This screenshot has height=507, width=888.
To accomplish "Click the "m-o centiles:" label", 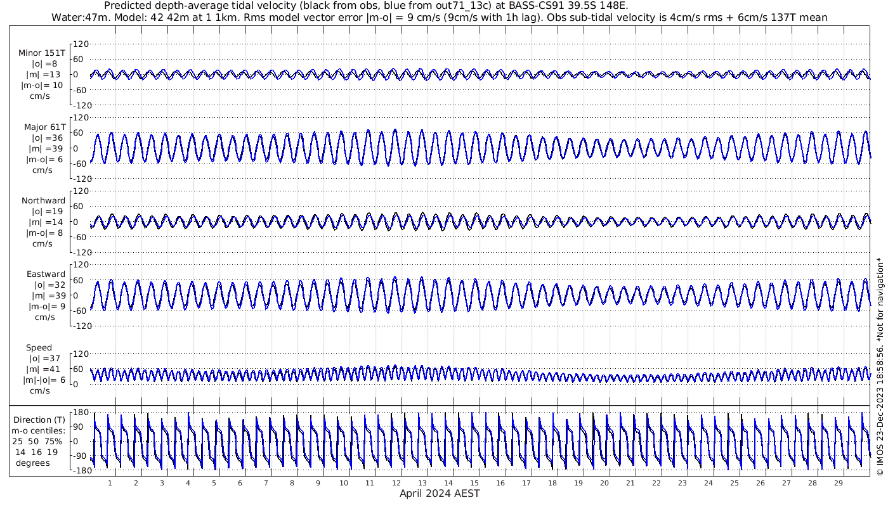I will pos(38,430).
